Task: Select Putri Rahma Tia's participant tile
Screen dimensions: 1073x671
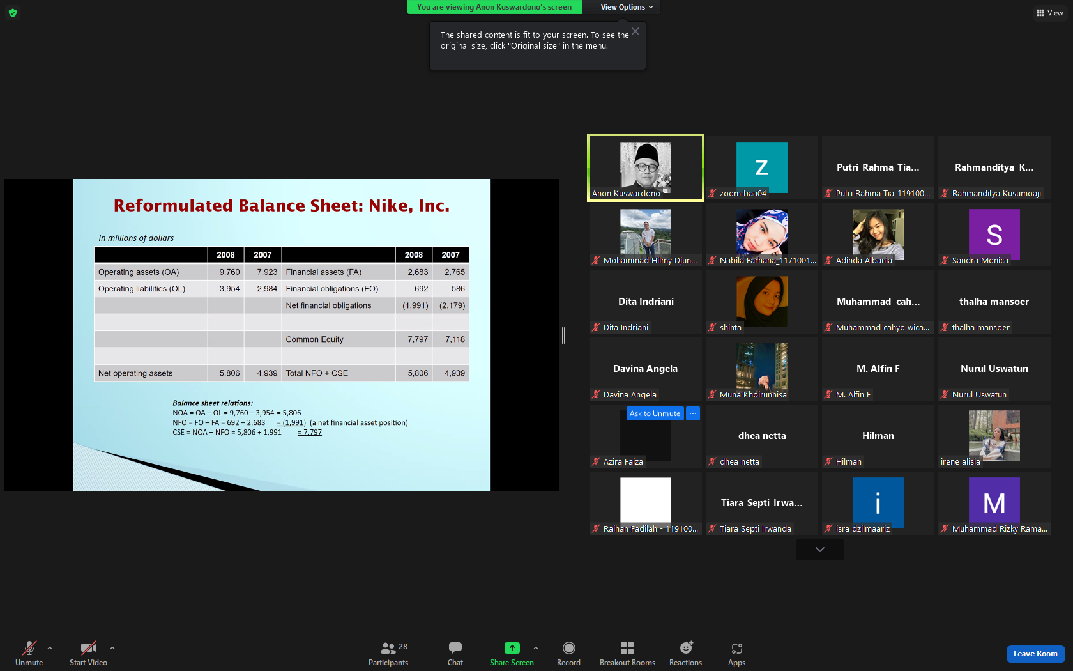Action: tap(878, 167)
